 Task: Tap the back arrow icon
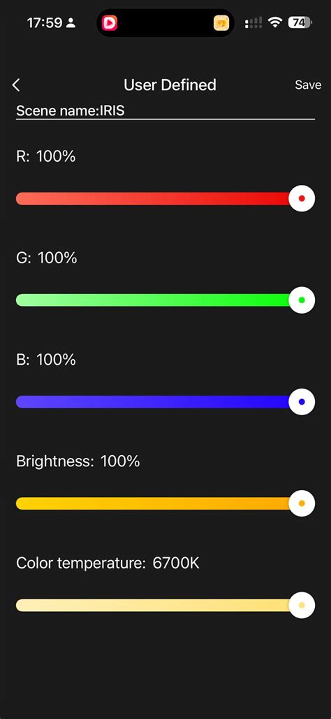16,85
